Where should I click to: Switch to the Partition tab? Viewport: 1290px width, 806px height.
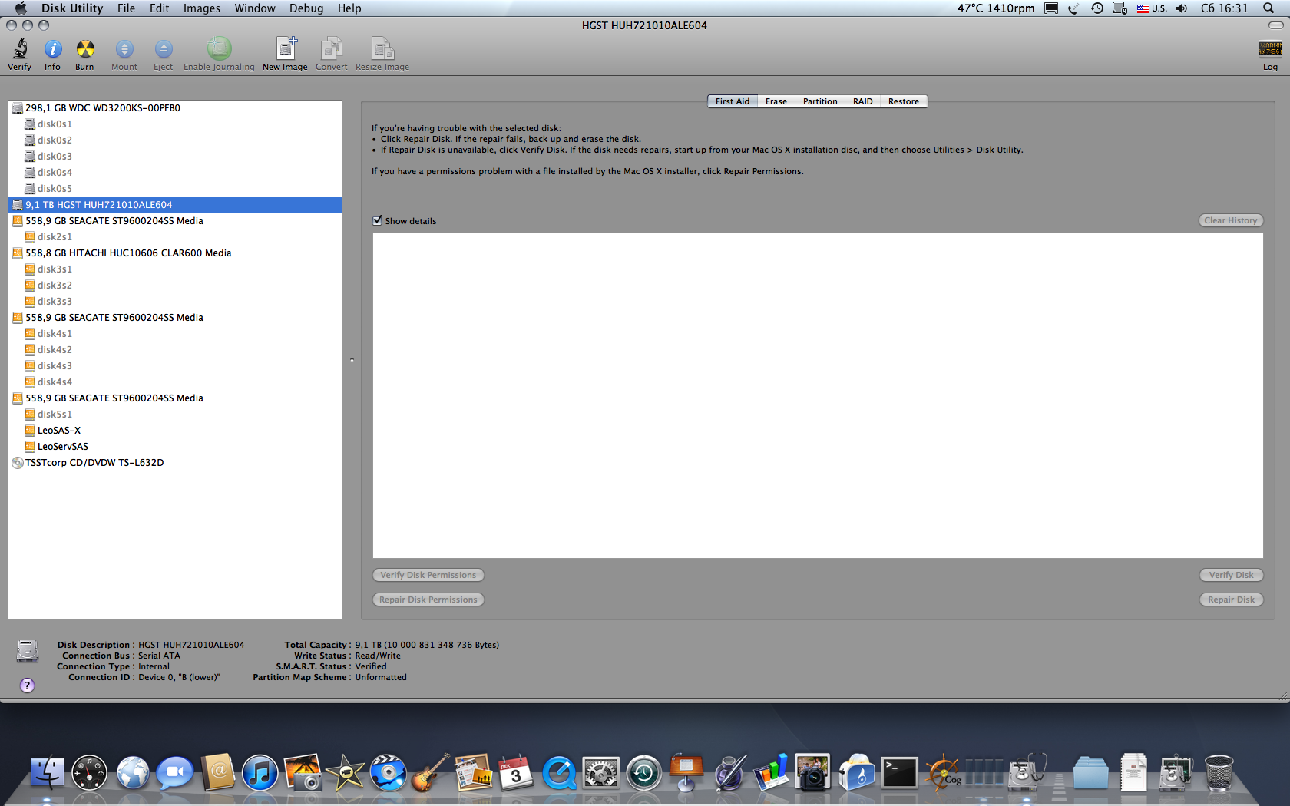click(820, 101)
